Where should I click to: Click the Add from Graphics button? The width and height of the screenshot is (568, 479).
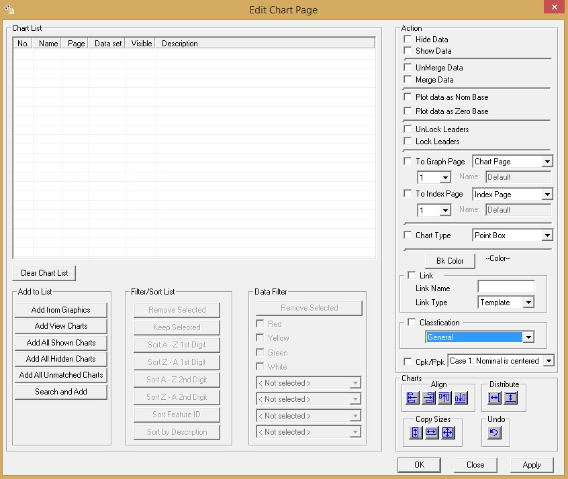(60, 310)
